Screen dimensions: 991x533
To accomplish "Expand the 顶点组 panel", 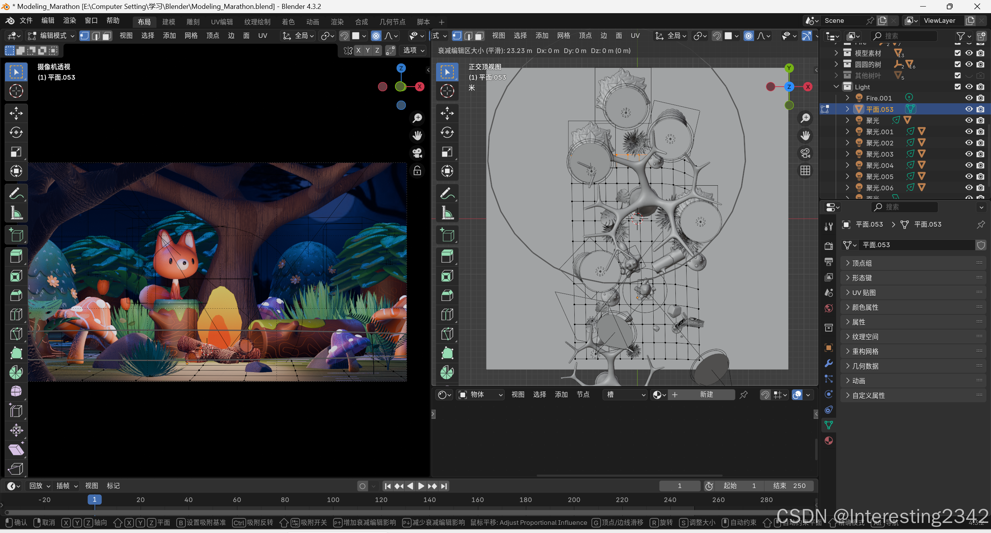I will tap(862, 263).
